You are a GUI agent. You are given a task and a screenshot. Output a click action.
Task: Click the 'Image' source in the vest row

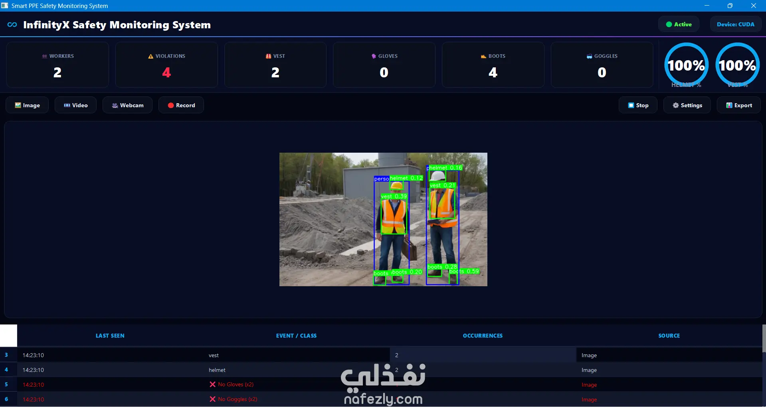click(589, 355)
